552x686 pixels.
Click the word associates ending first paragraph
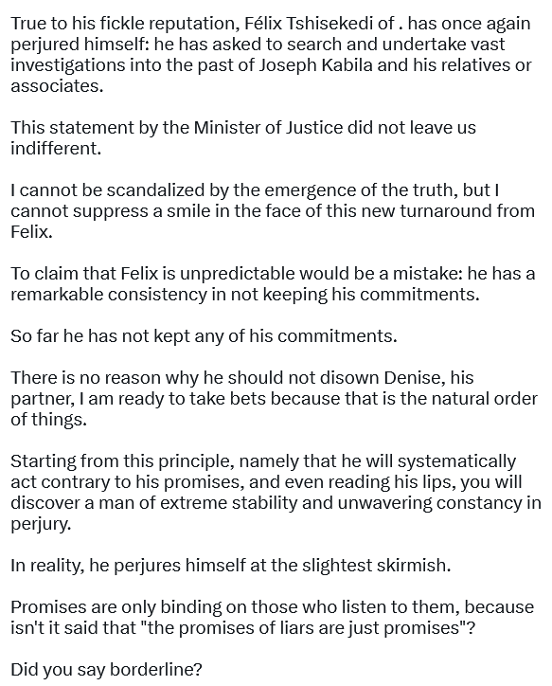tap(57, 85)
